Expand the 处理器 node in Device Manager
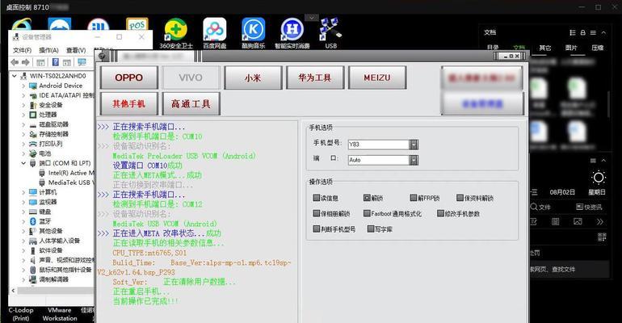This screenshot has height=323, width=622. click(23, 115)
